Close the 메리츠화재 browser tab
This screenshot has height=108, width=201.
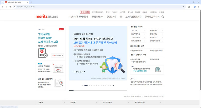click(x=27, y=2)
